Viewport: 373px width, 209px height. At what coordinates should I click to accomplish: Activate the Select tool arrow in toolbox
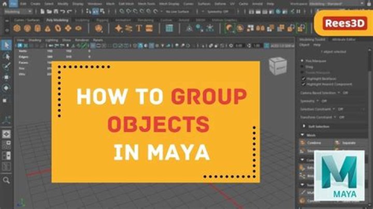point(6,45)
